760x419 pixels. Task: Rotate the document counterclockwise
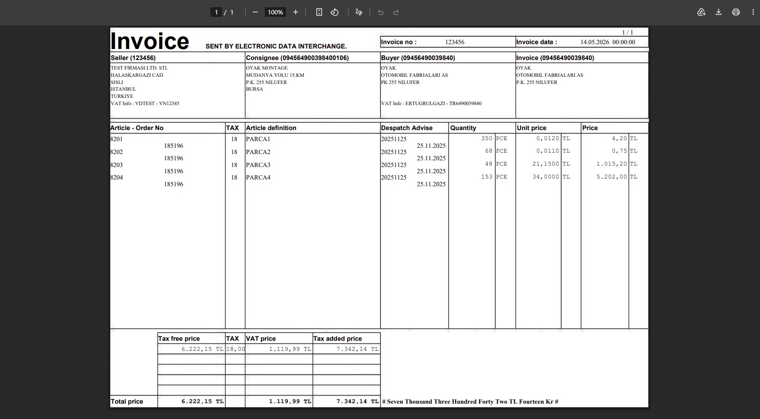click(x=335, y=12)
